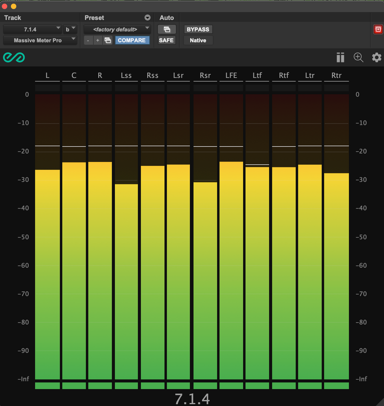This screenshot has height=406, width=384.
Task: Enable automation SAFE mode
Action: (166, 40)
